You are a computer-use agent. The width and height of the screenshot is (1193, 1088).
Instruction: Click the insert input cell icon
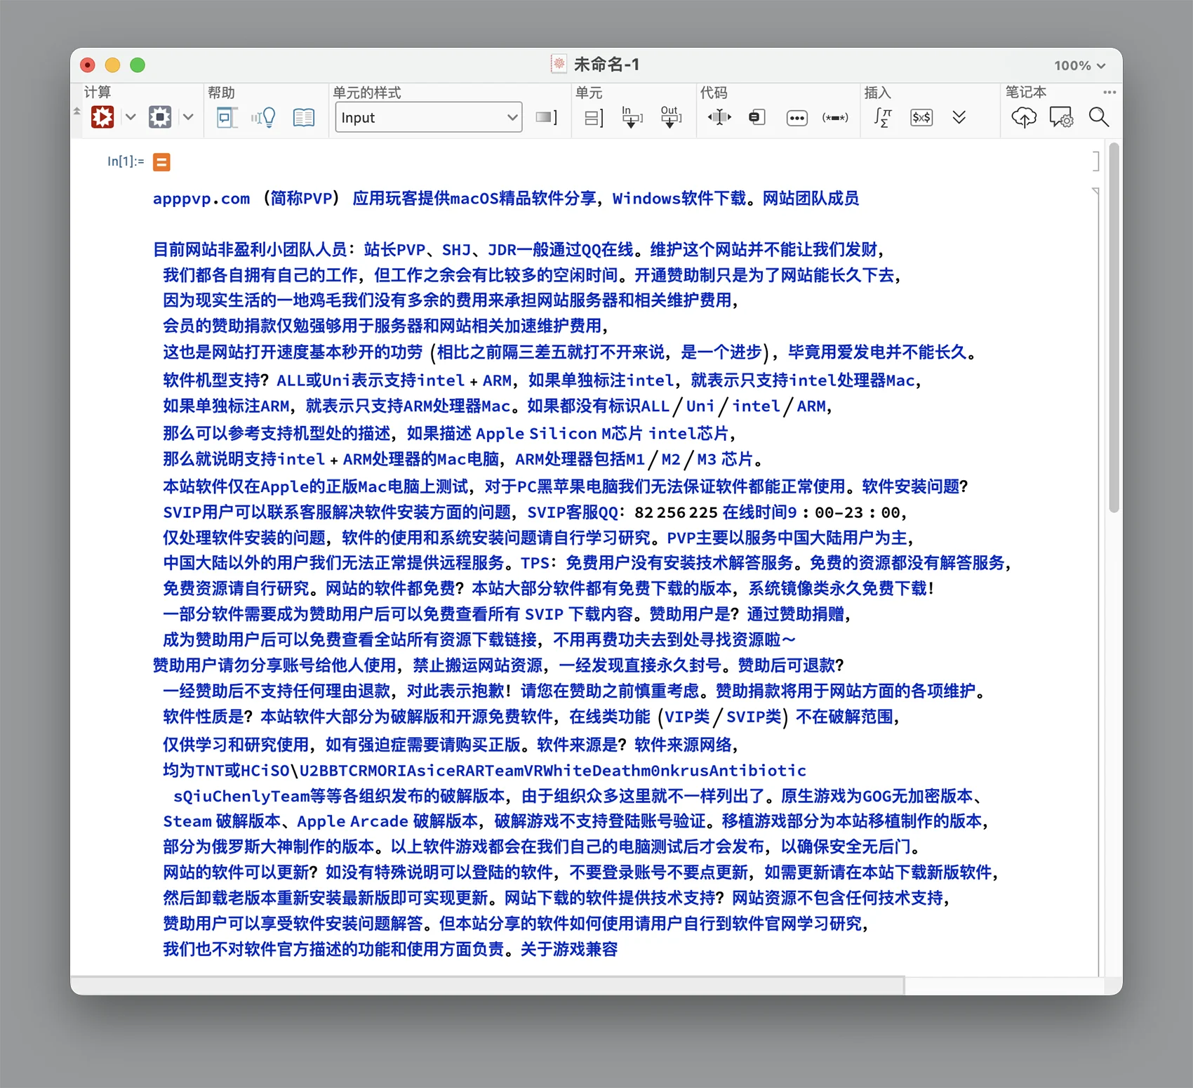tap(632, 117)
